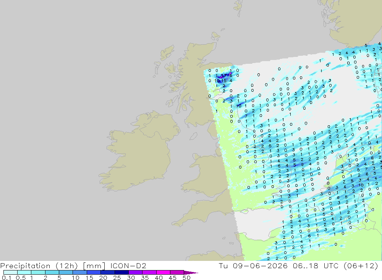Click the 2–5 mm legend swatch
382x280 pixels.
point(52,272)
